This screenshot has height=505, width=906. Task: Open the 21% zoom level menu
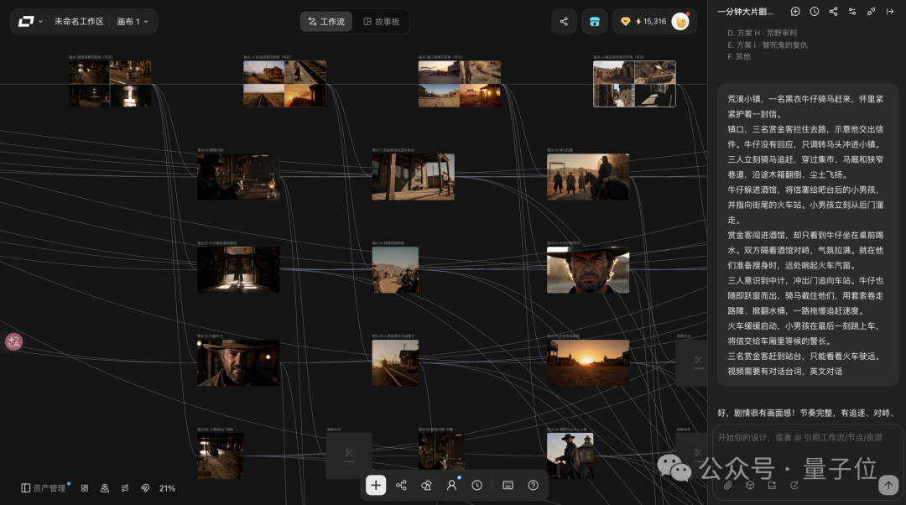[167, 488]
